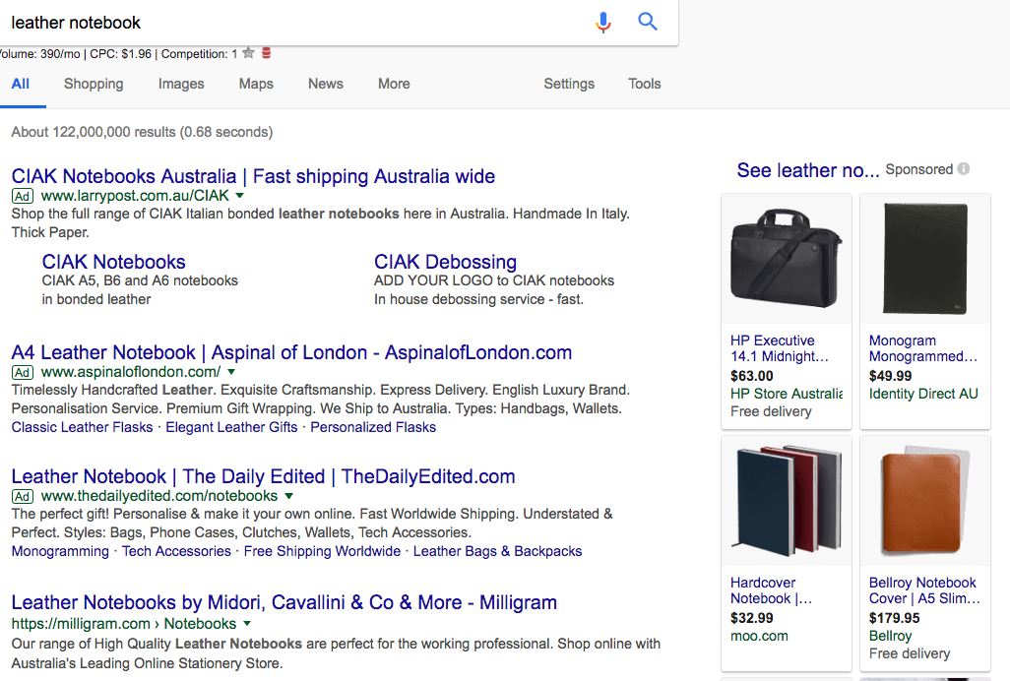Switch to the Shopping tab
This screenshot has width=1010, height=681.
point(94,84)
